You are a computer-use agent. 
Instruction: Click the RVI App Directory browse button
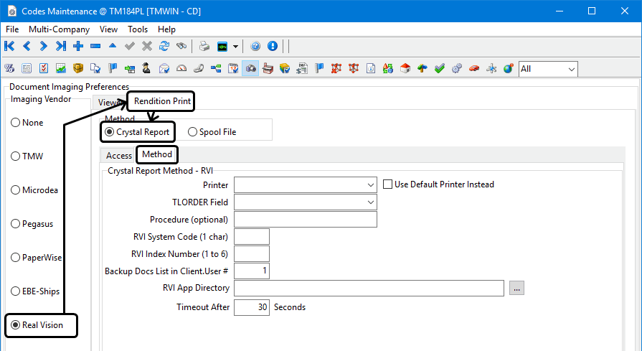pyautogui.click(x=517, y=288)
